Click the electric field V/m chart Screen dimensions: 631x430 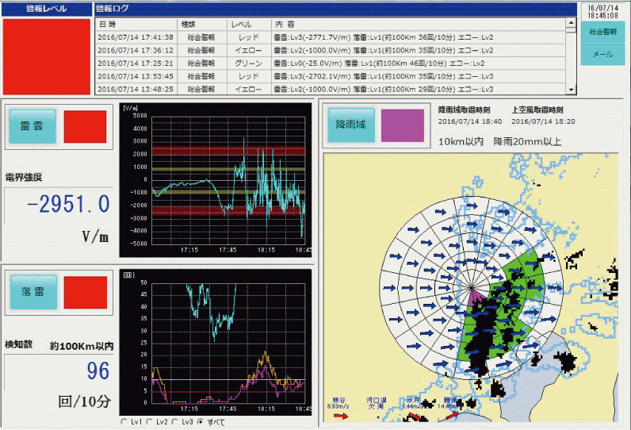216,180
